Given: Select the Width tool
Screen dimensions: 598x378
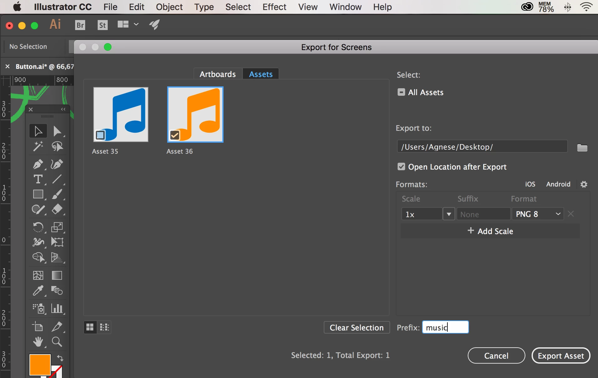Looking at the screenshot, I should pyautogui.click(x=38, y=242).
